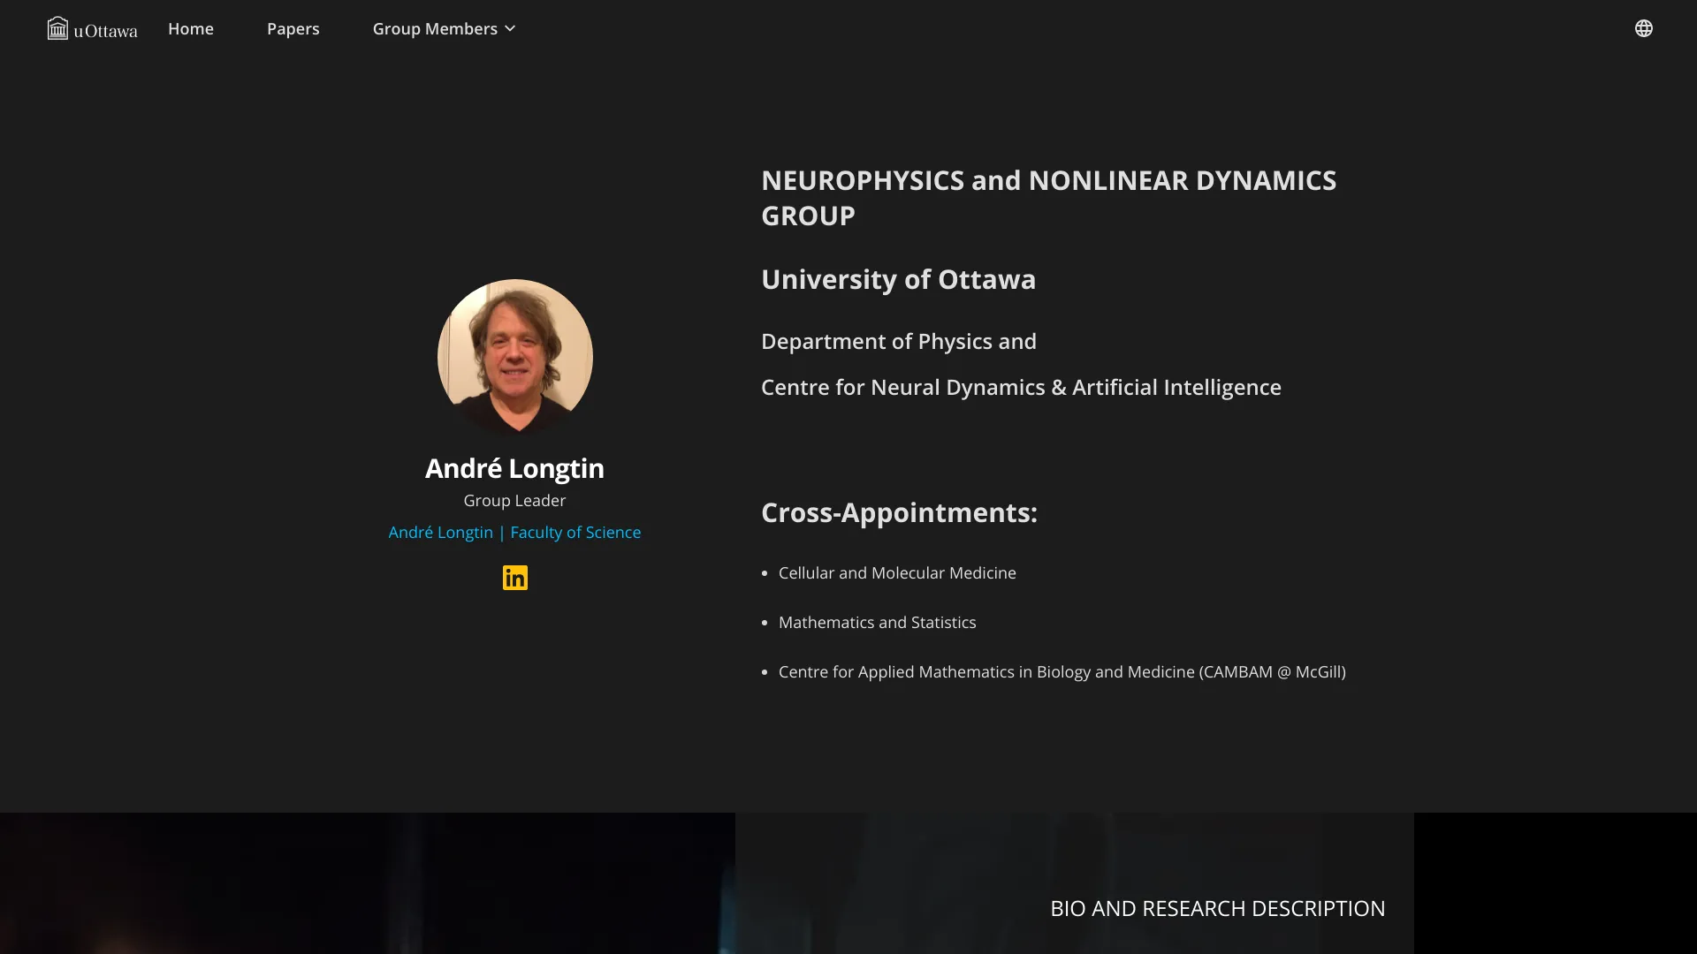Click the Cross-Appointments heading

[899, 513]
